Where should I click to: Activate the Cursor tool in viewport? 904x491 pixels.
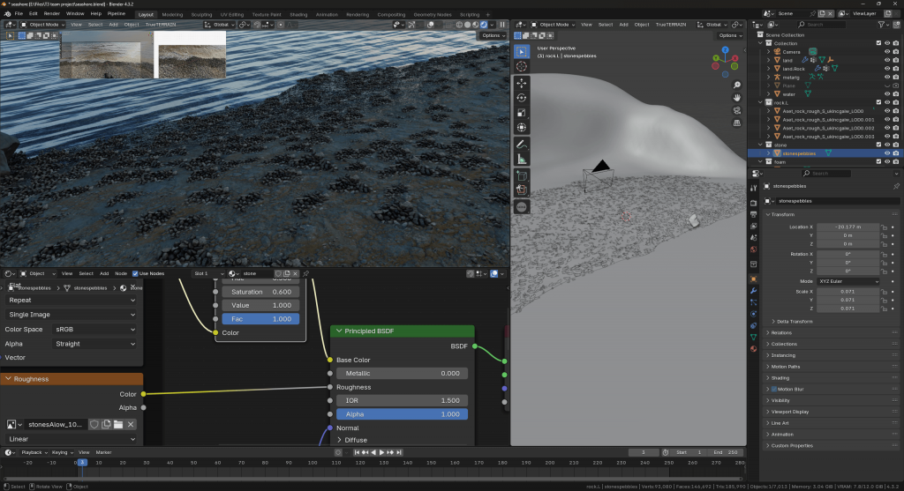coord(521,66)
